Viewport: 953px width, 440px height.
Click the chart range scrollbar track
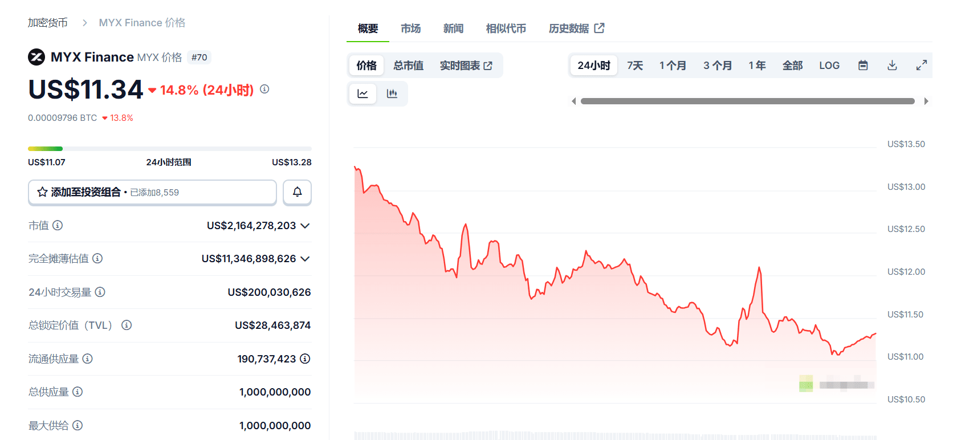[x=748, y=101]
